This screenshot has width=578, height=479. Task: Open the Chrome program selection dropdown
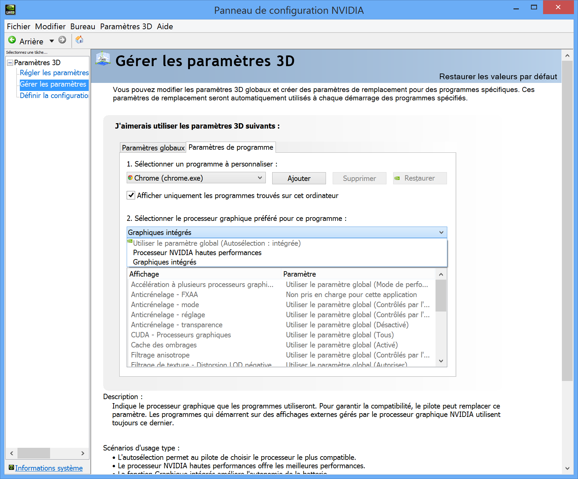[196, 178]
